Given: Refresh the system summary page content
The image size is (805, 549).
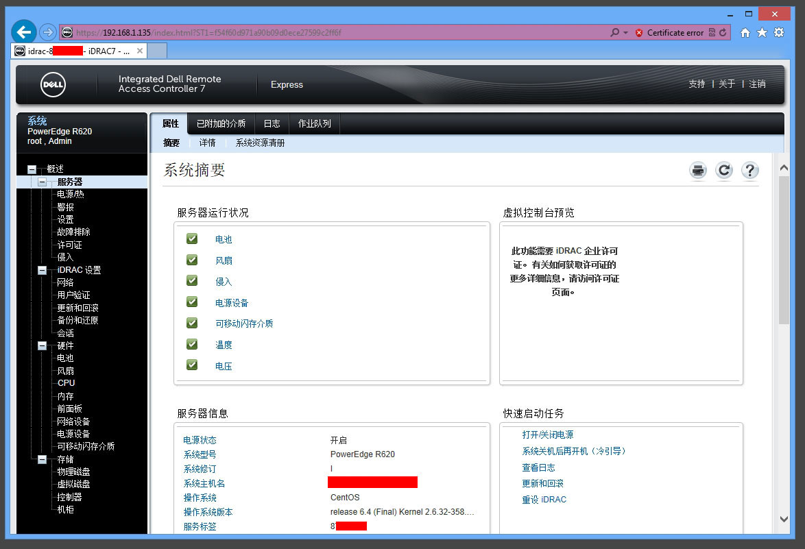Looking at the screenshot, I should pyautogui.click(x=724, y=171).
